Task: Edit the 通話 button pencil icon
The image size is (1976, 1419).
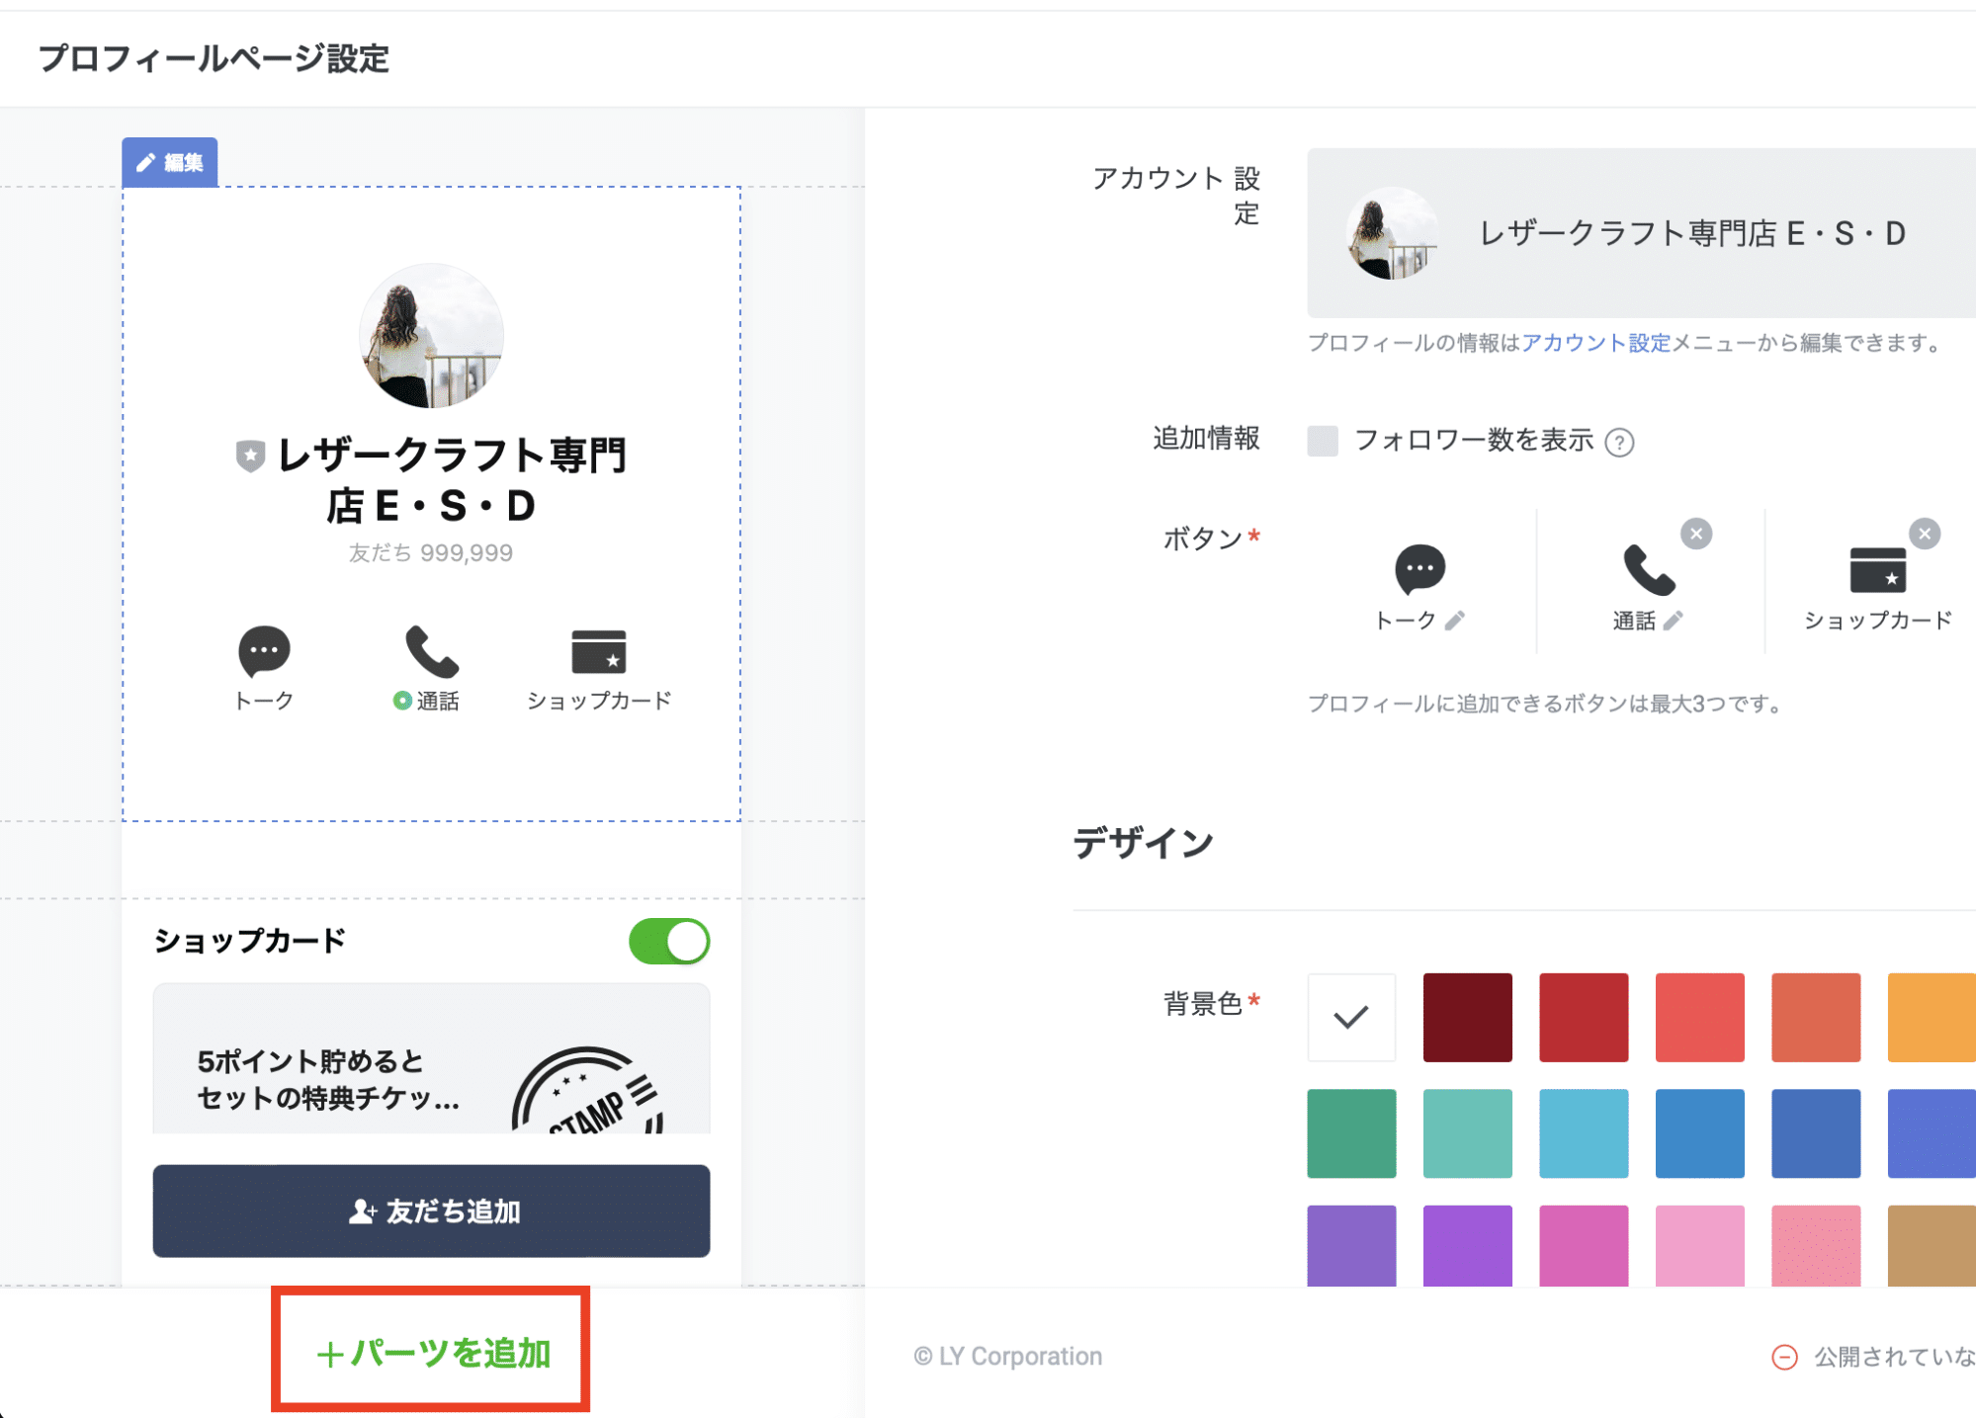Action: 1673,621
